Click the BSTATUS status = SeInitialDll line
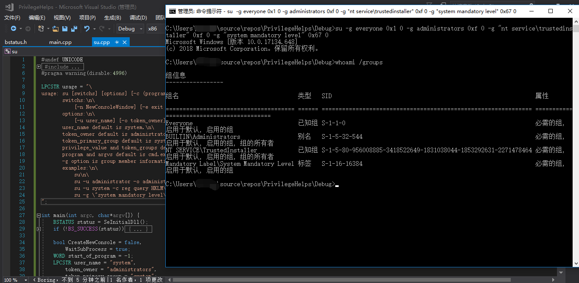Viewport: 579px width, 283px height. [101, 222]
